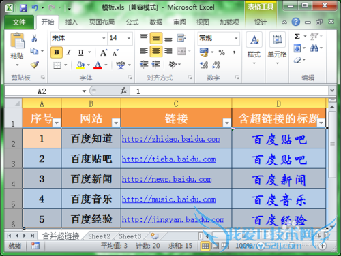Switch to 数据 tab

(156, 22)
